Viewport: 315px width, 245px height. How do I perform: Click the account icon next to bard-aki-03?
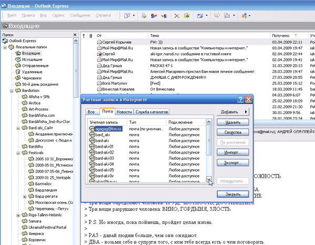pos(92,158)
